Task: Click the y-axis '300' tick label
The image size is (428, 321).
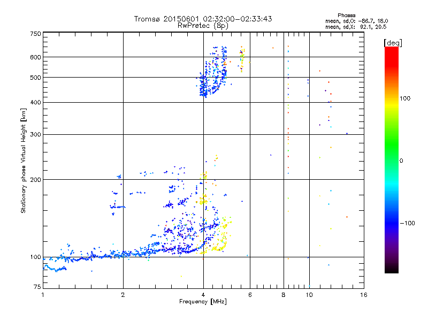Action: click(x=35, y=135)
